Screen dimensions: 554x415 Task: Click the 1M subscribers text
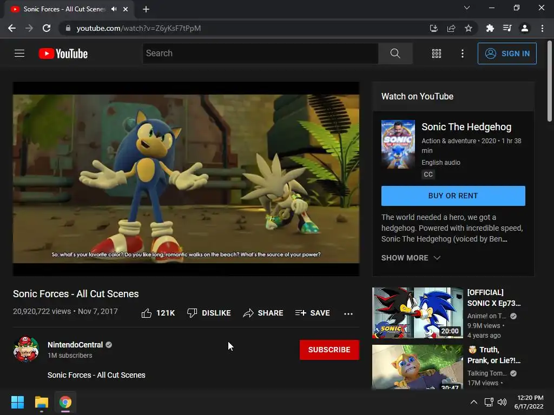coord(70,356)
